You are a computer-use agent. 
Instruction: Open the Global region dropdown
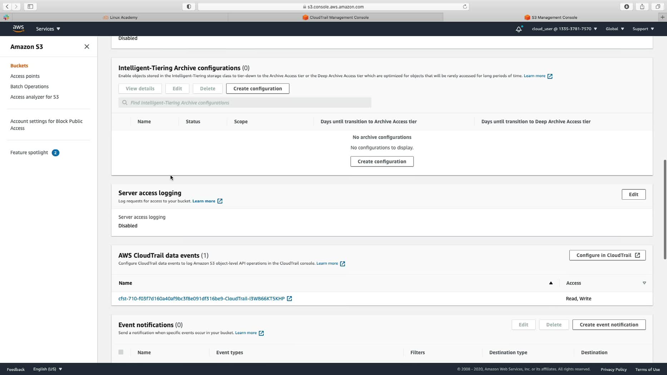point(615,29)
